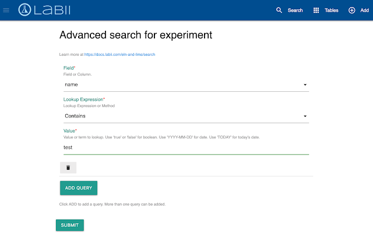Follow the docs.labii.com search documentation link

pos(119,54)
